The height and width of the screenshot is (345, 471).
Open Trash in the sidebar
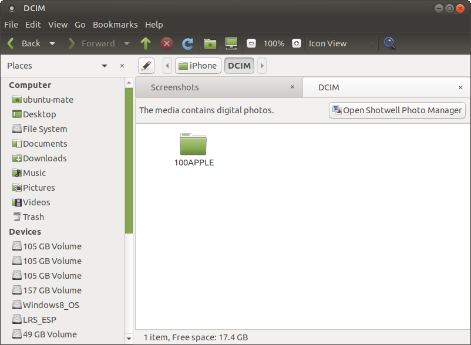coord(28,217)
